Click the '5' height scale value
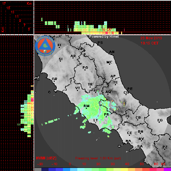The image size is (171, 171). (29, 29)
